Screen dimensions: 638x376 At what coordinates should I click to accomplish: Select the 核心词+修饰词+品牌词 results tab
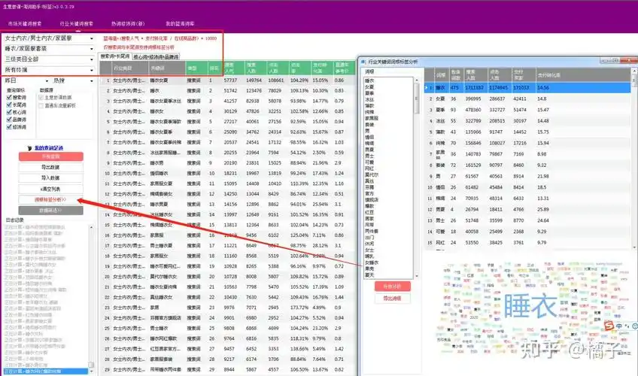pyautogui.click(x=156, y=57)
